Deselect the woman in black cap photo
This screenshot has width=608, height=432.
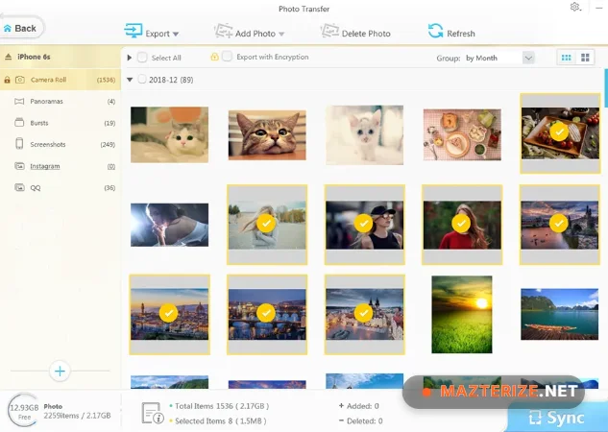363,223
